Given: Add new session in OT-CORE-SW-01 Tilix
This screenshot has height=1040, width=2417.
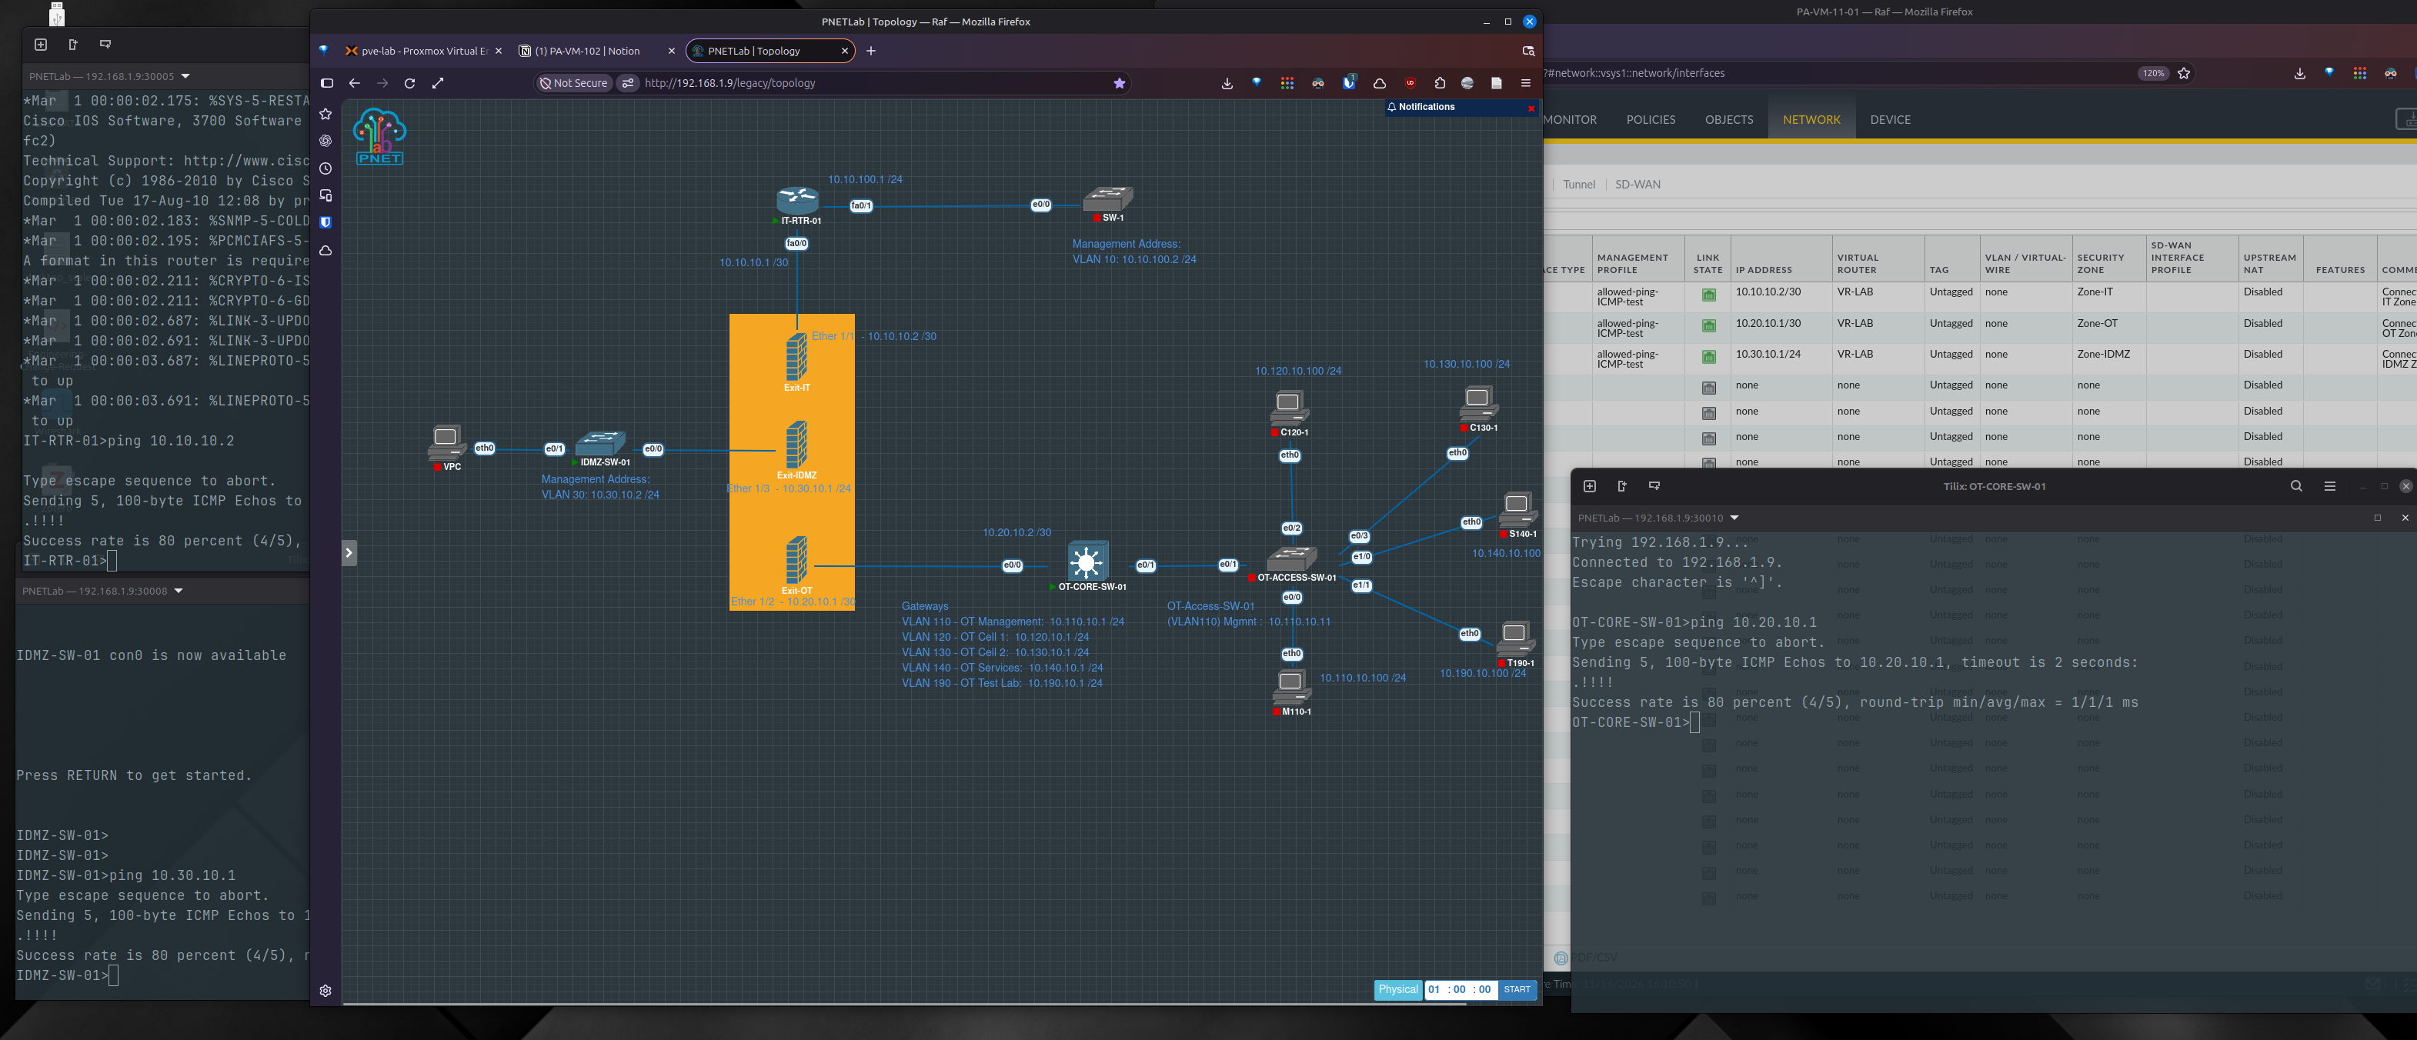Looking at the screenshot, I should point(1590,486).
